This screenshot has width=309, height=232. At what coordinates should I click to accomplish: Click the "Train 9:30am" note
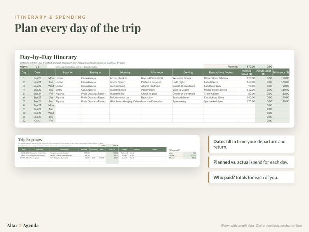(221, 94)
